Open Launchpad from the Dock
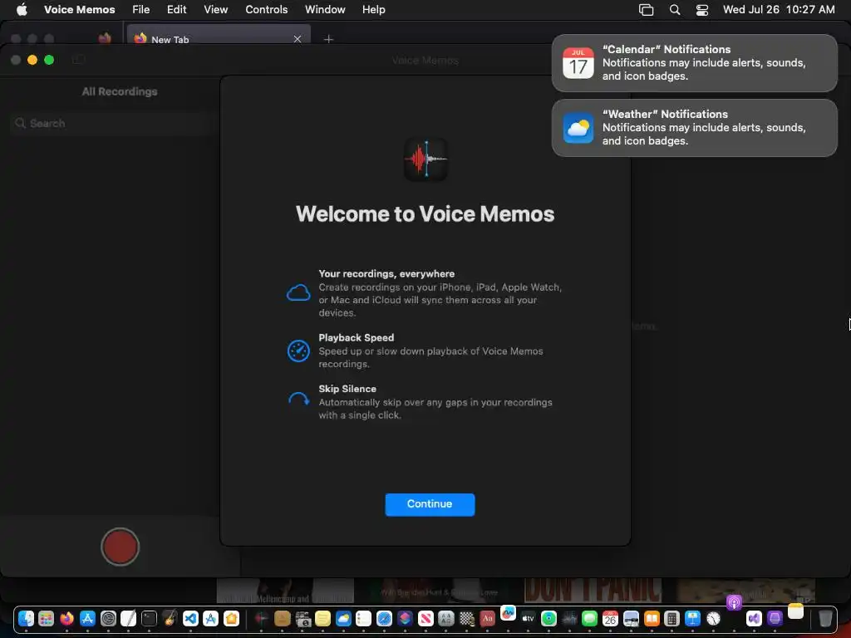Screen dimensions: 851x638 (47, 618)
